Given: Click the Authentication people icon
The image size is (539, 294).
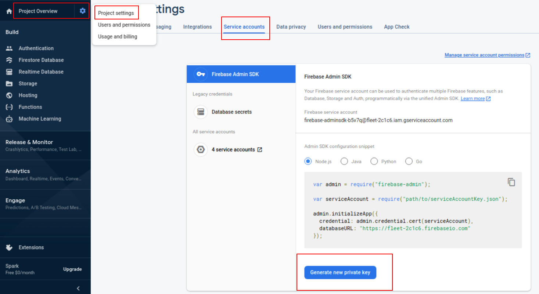Looking at the screenshot, I should [x=10, y=48].
